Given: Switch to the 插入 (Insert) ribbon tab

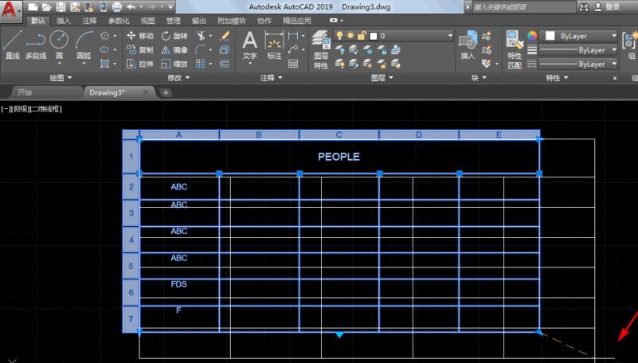Looking at the screenshot, I should click(x=64, y=21).
